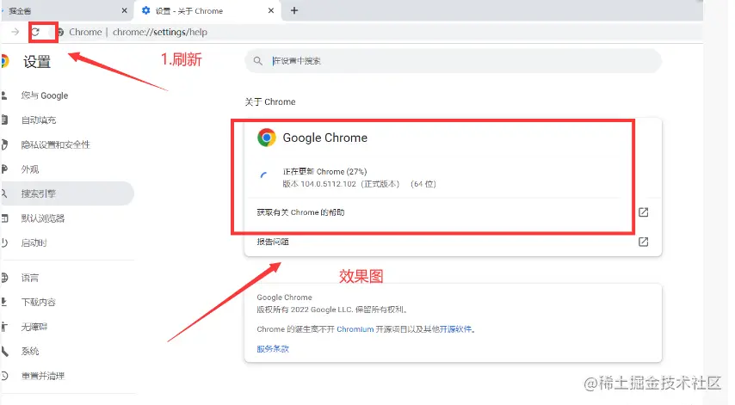Open 报告问题 row

click(453, 242)
